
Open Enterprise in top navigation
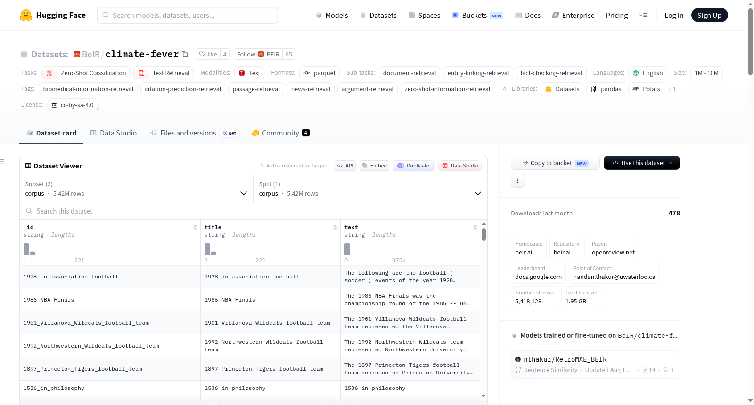(573, 15)
